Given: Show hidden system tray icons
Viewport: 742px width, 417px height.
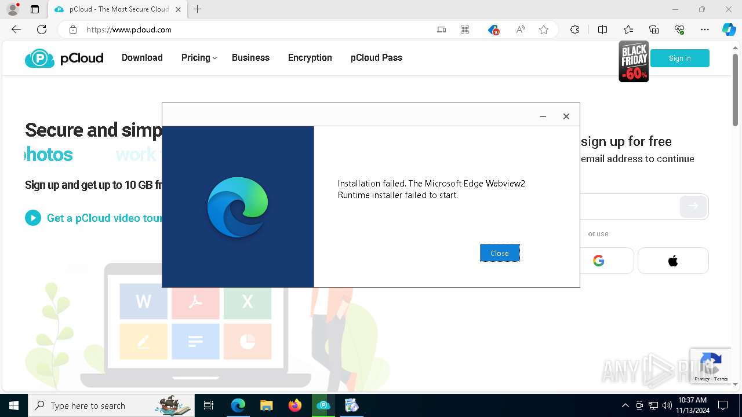Looking at the screenshot, I should point(625,405).
